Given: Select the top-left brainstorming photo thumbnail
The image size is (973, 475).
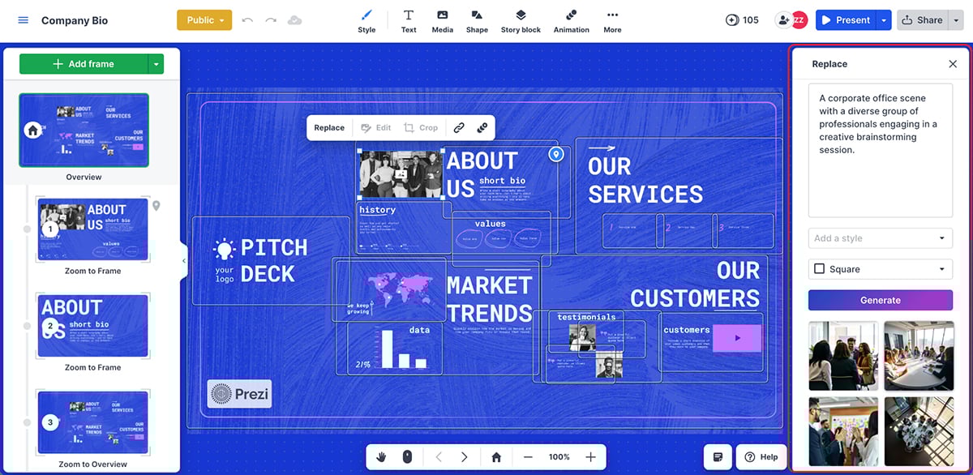Looking at the screenshot, I should click(843, 355).
